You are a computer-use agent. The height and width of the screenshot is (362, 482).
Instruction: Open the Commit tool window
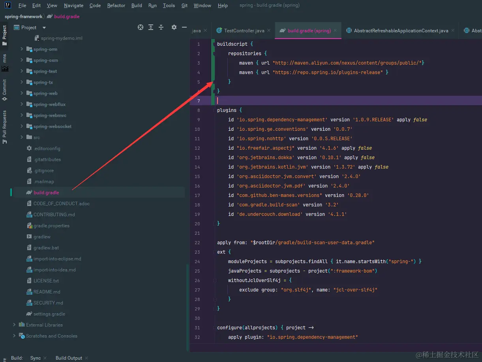point(5,90)
